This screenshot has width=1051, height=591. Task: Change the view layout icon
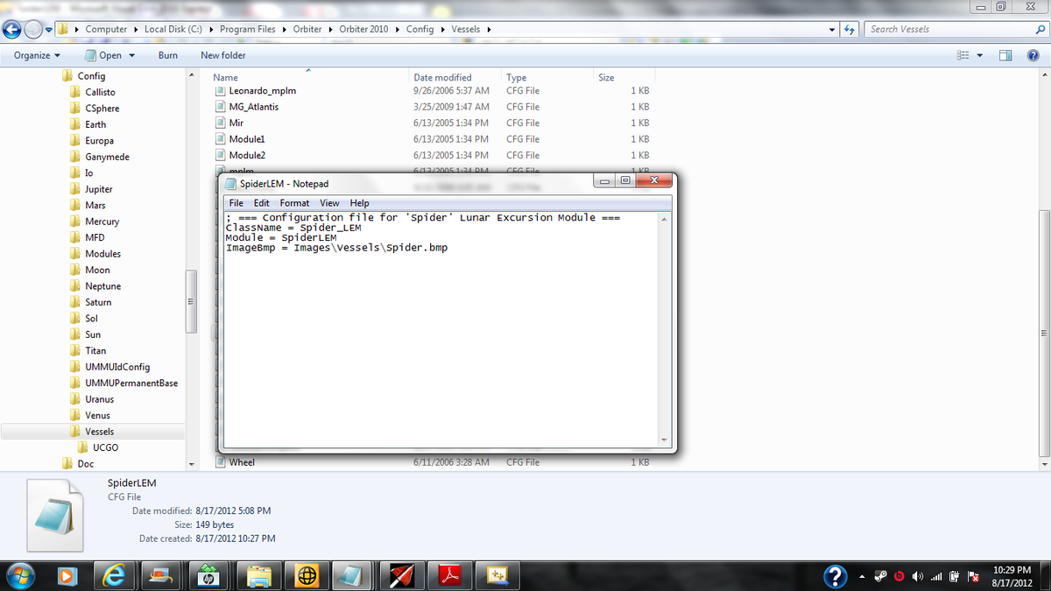coord(963,55)
